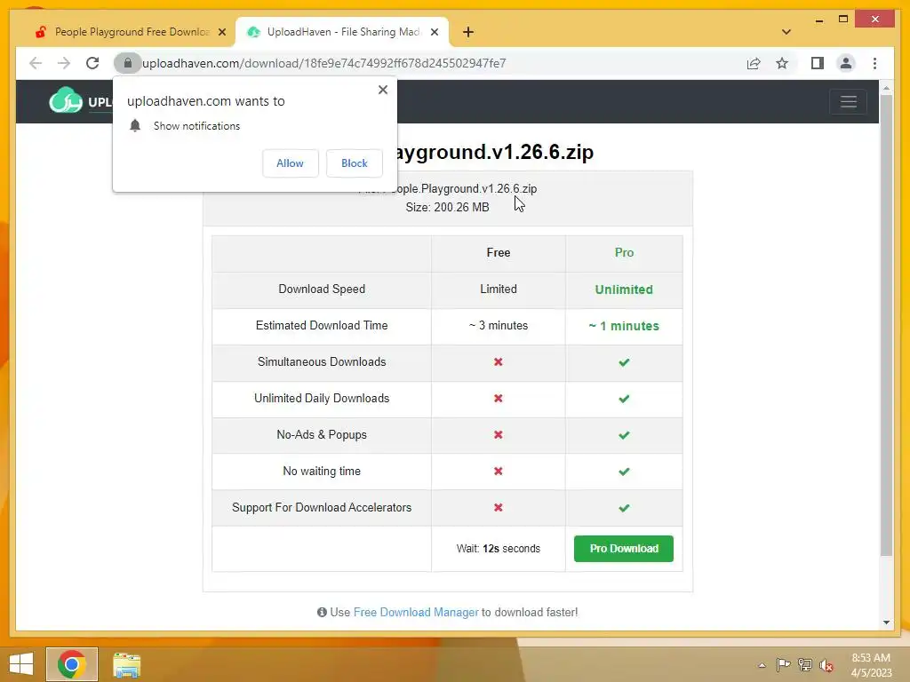Click the UploadHaven cloud logo
Viewport: 910px width, 682px height.
[66, 101]
